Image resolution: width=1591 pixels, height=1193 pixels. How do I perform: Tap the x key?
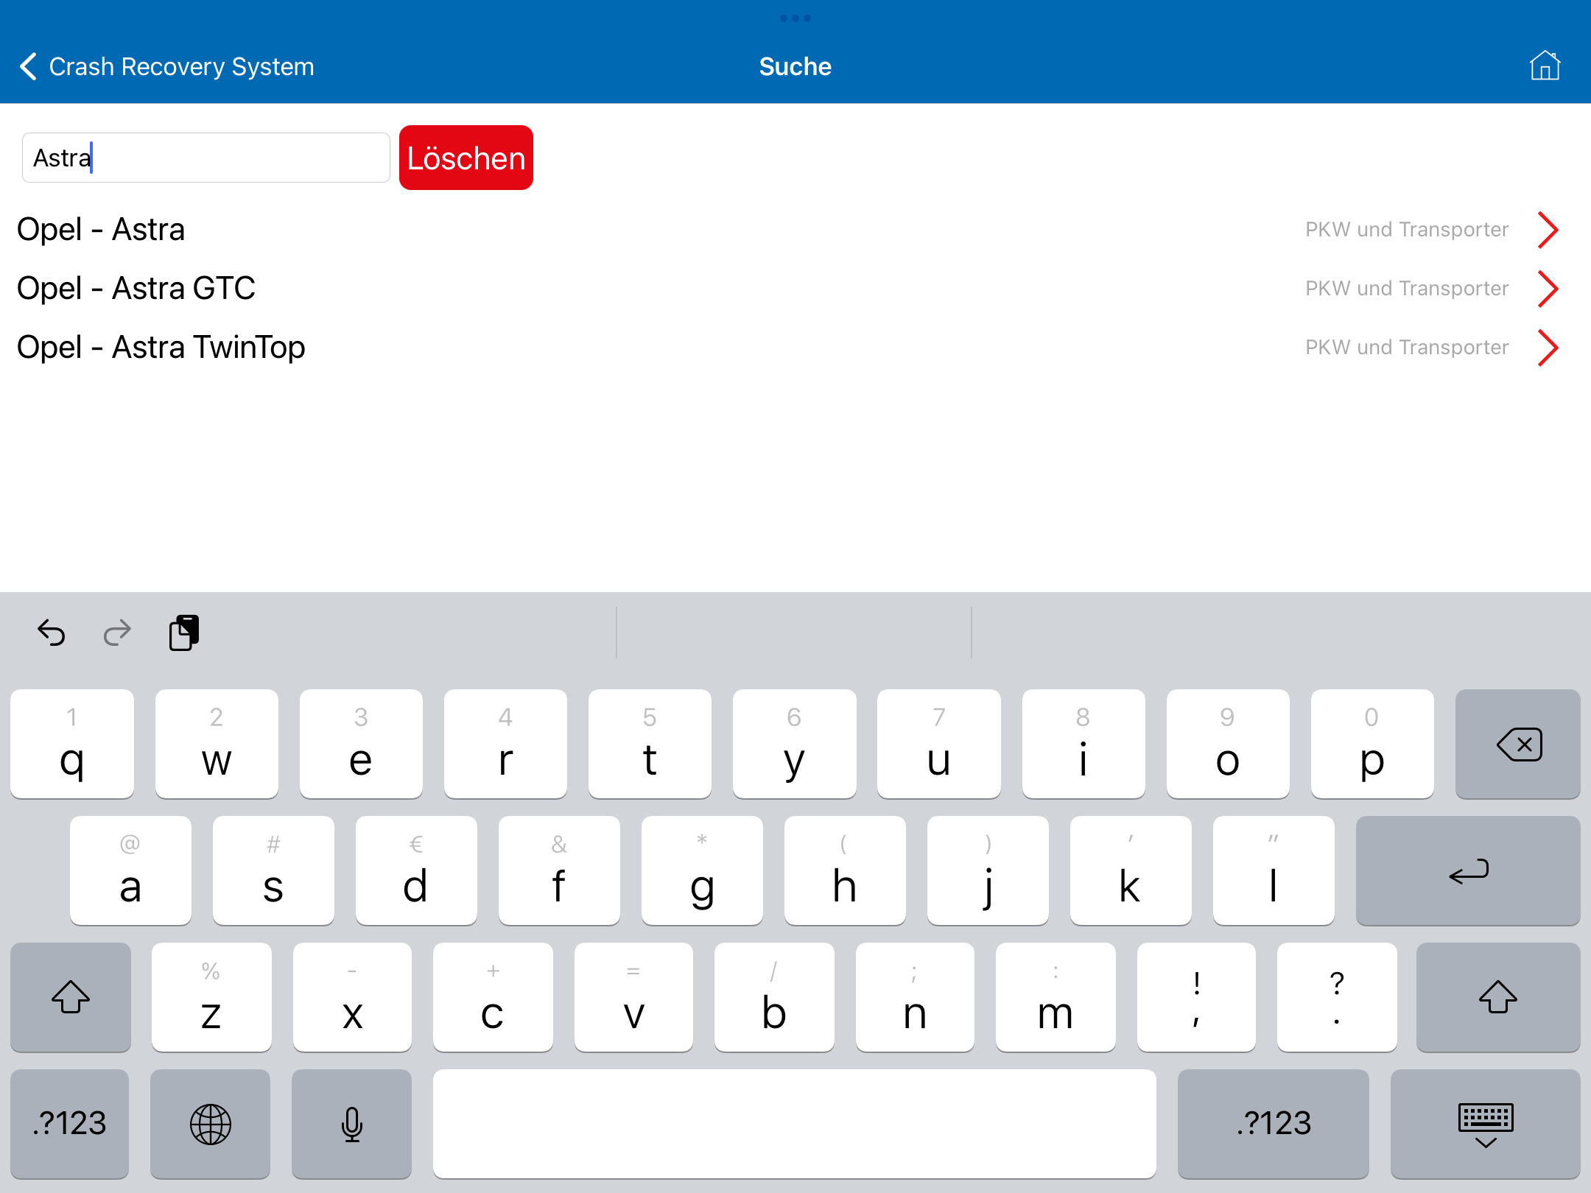point(352,997)
